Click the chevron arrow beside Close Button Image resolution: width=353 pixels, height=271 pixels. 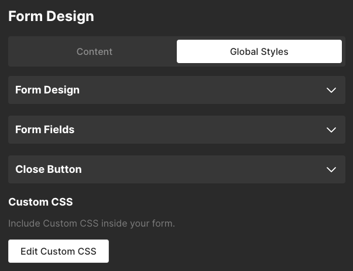[x=331, y=169]
